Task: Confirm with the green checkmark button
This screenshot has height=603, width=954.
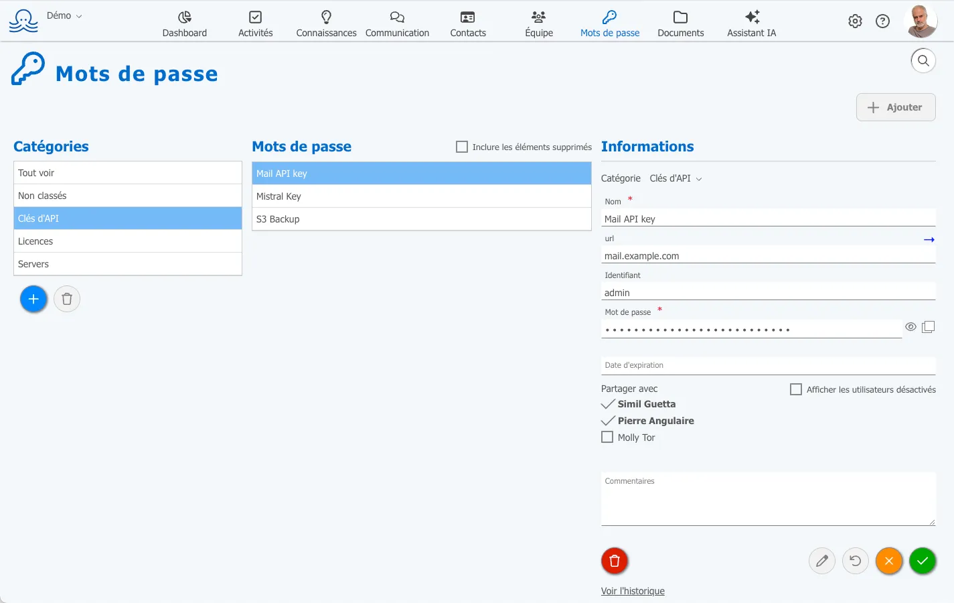Action: 923,561
